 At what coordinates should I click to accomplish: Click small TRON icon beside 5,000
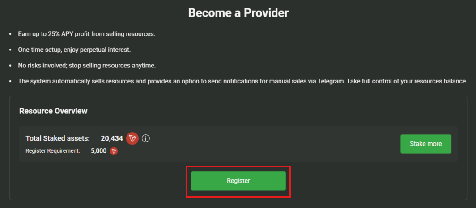pyautogui.click(x=114, y=151)
